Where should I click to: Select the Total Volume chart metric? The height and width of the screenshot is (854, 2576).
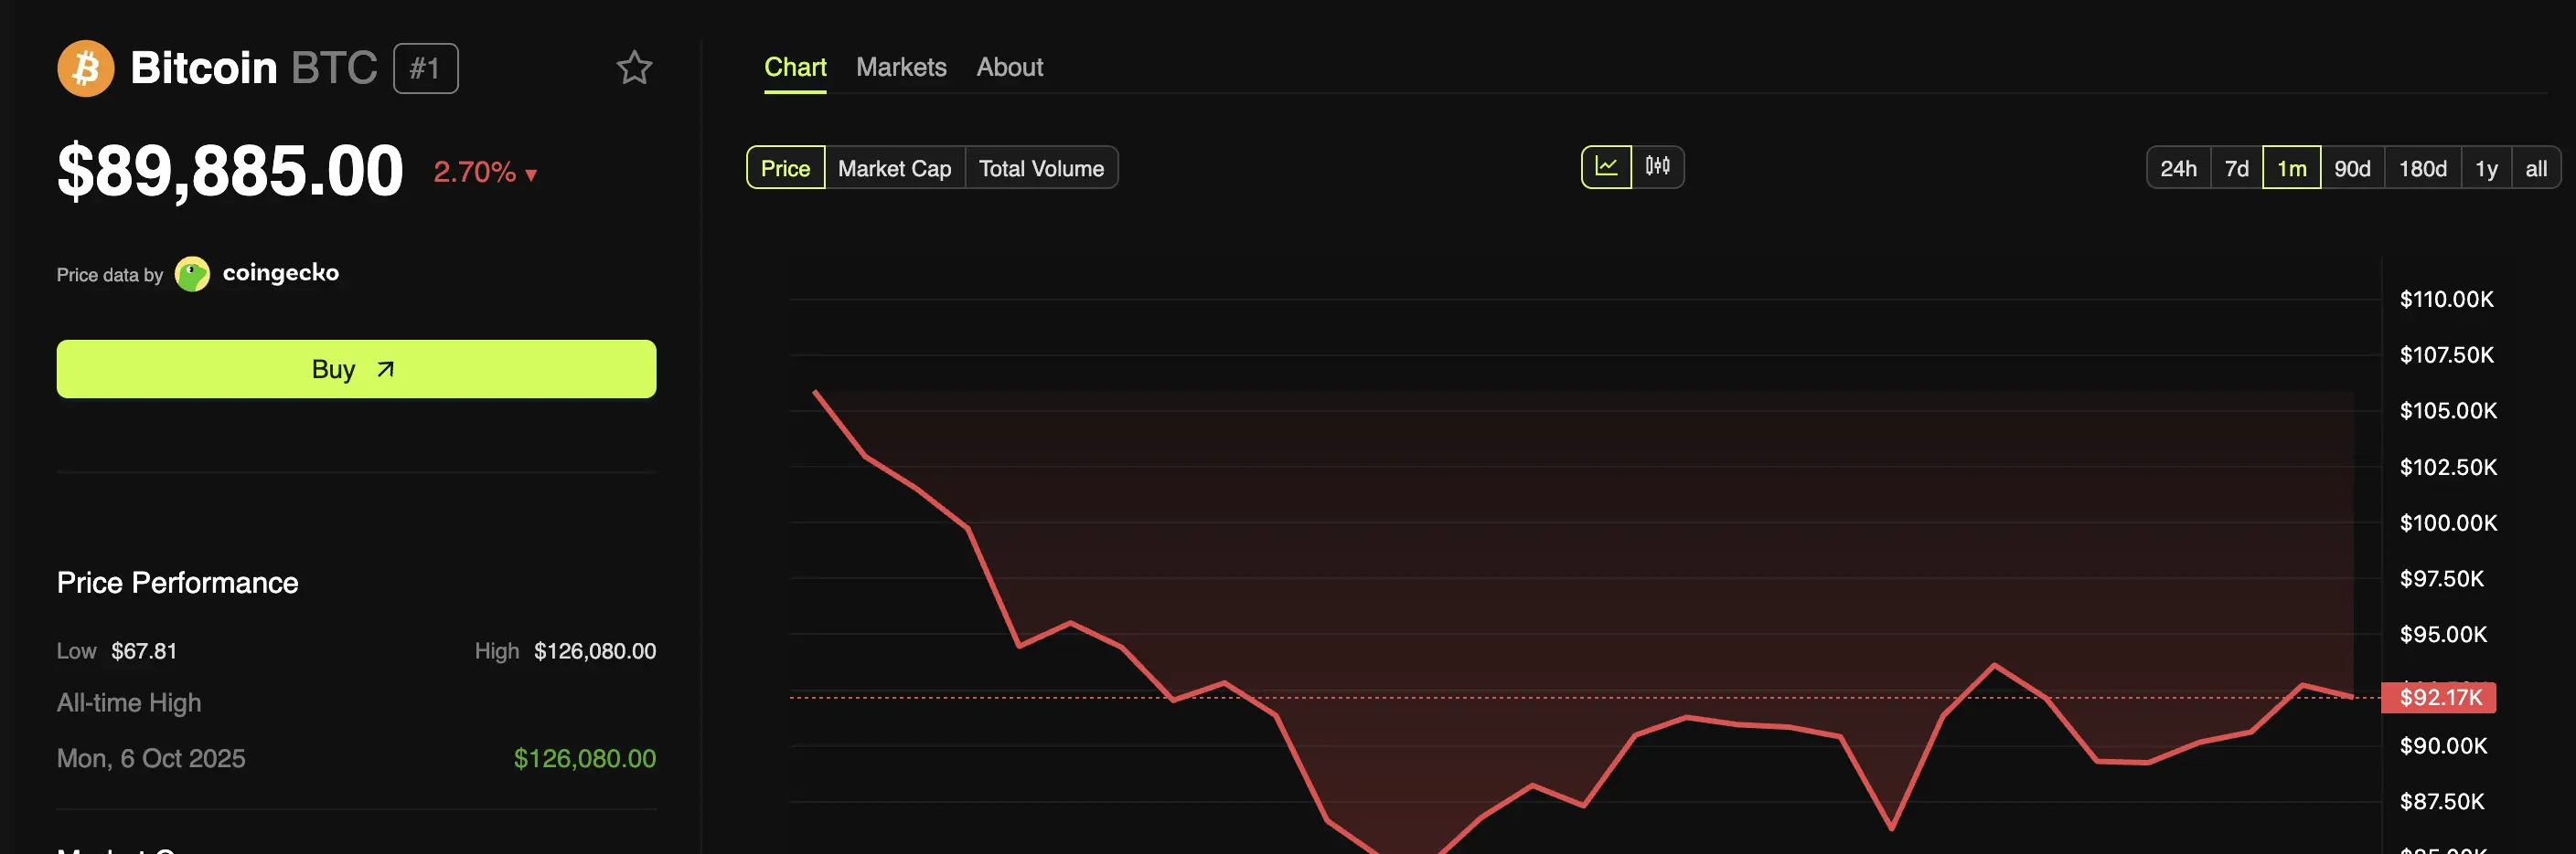point(1041,168)
